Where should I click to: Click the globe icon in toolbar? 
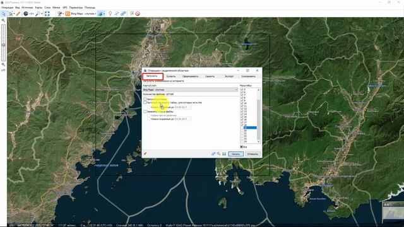[26, 14]
